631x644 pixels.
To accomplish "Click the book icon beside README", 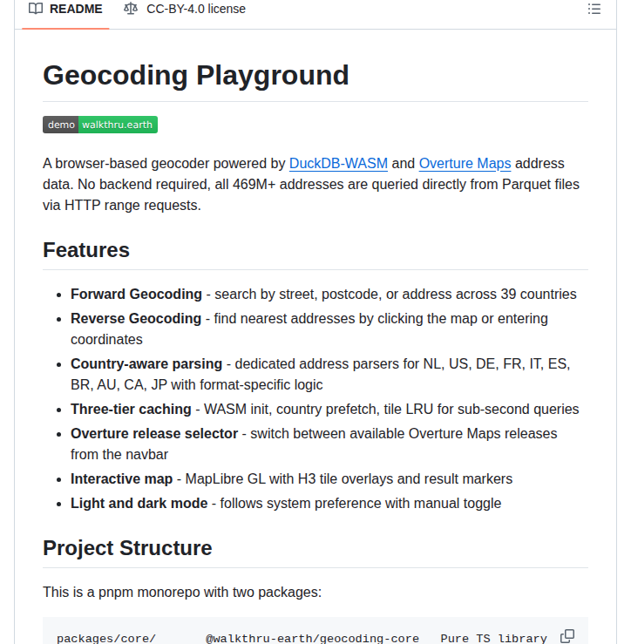I will click(x=36, y=9).
